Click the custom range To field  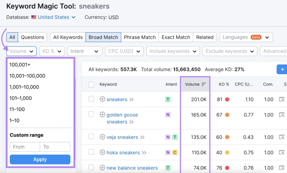tap(55, 147)
